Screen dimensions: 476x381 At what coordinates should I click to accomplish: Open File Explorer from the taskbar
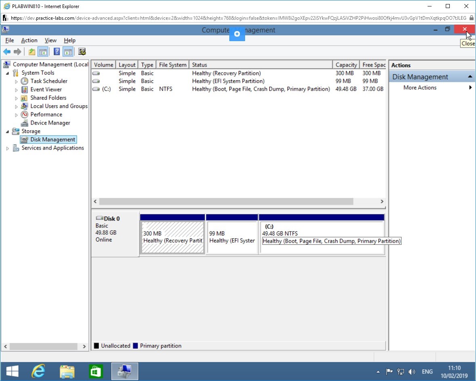pos(67,371)
